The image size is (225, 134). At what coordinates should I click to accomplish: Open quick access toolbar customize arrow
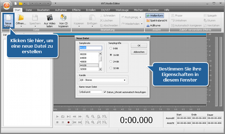coord(55,3)
